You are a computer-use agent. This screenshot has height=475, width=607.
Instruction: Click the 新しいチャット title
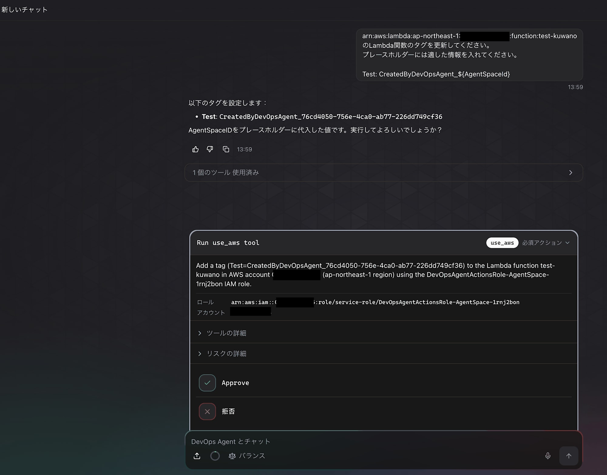click(25, 10)
